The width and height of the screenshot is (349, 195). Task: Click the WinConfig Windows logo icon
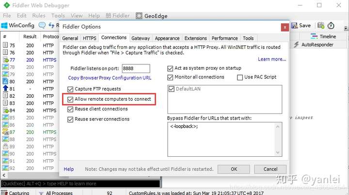(x=4, y=25)
